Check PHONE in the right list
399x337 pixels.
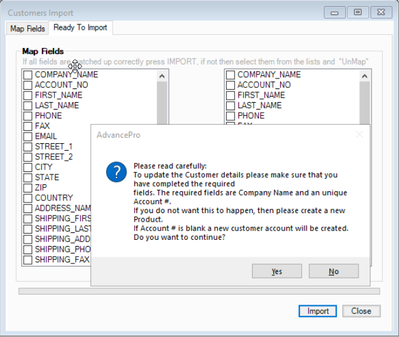(230, 116)
